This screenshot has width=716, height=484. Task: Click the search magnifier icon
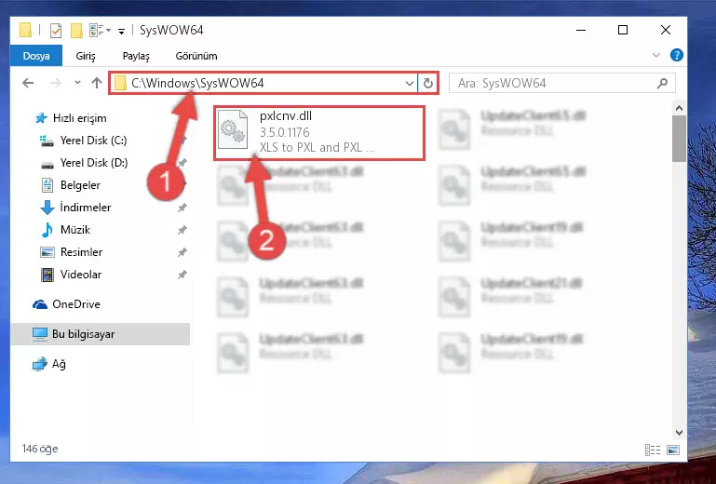pos(662,83)
